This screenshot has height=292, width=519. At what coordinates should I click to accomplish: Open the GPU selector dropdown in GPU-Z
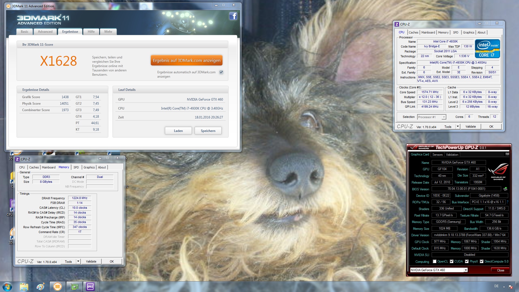[439, 270]
